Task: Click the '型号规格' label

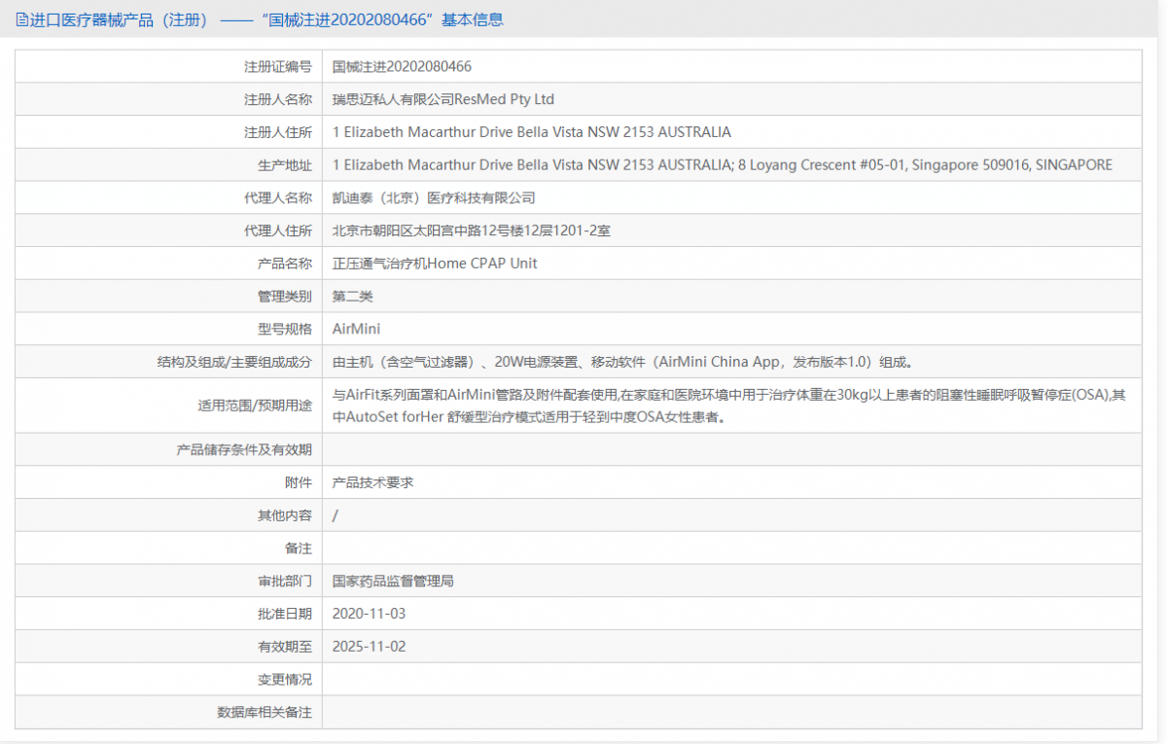Action: 285,329
